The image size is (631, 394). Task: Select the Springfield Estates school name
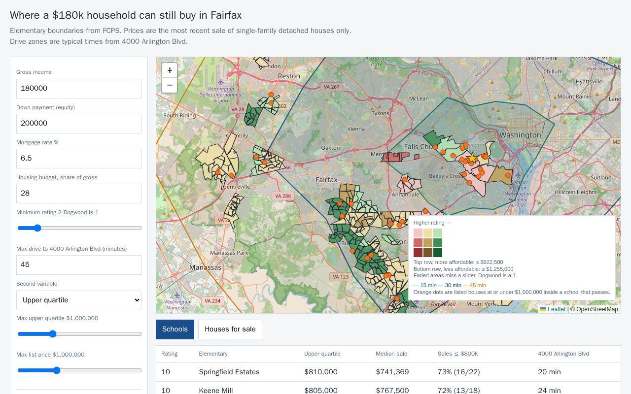pos(229,372)
